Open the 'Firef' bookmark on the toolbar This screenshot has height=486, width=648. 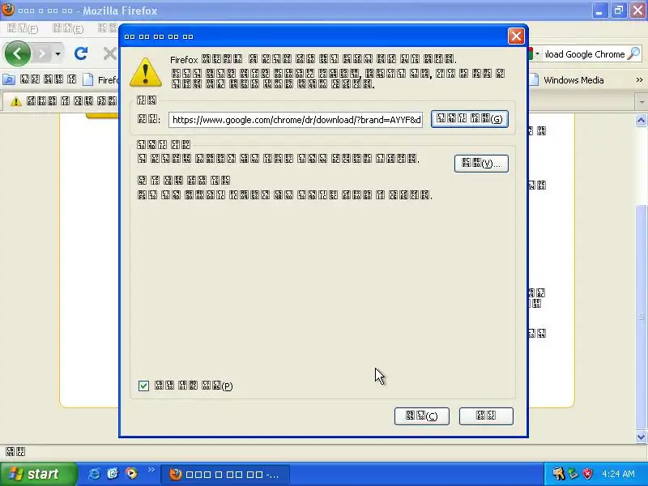pos(100,79)
